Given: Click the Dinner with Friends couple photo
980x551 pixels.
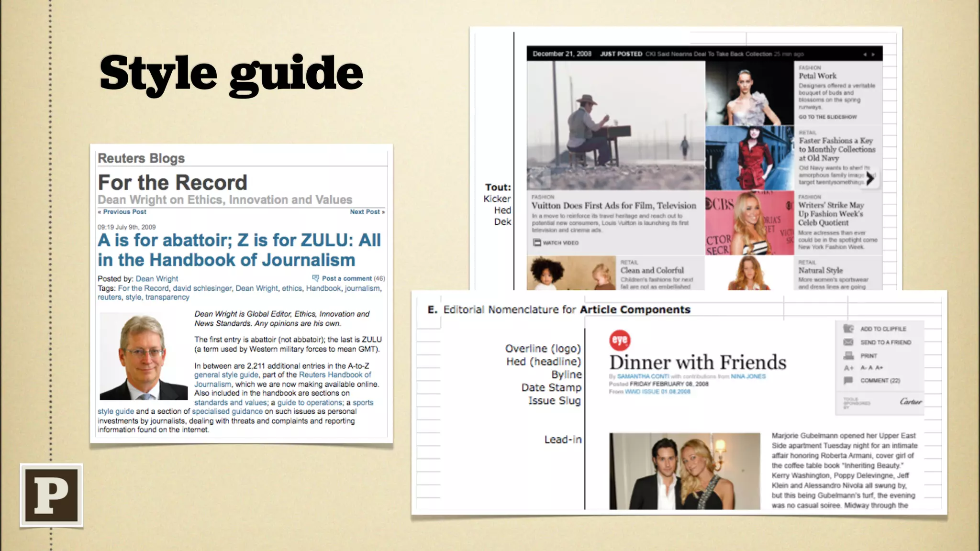Looking at the screenshot, I should [x=685, y=471].
